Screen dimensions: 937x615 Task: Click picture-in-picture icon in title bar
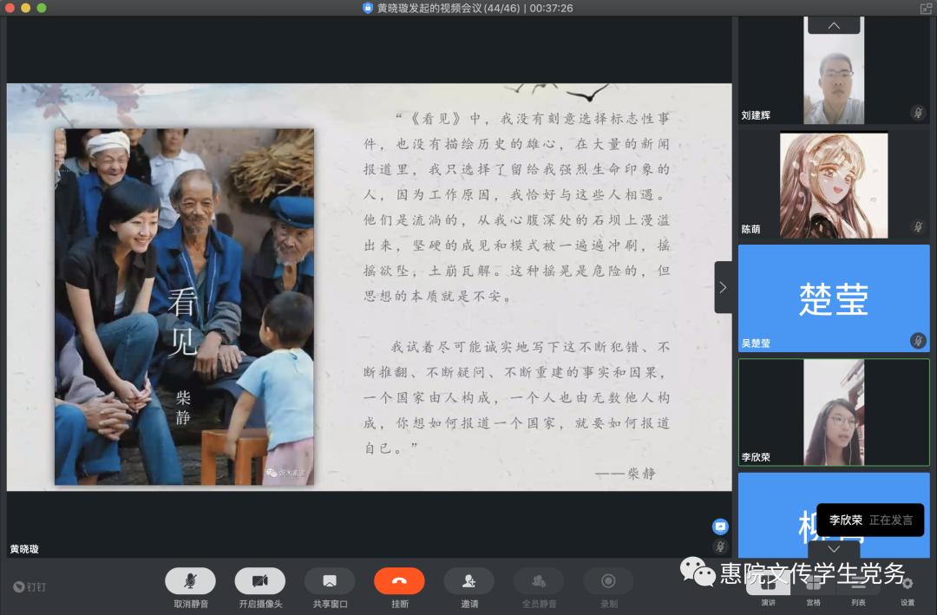coord(925,8)
